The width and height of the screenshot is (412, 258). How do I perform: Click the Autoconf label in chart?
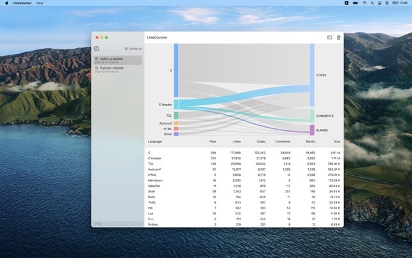165,123
